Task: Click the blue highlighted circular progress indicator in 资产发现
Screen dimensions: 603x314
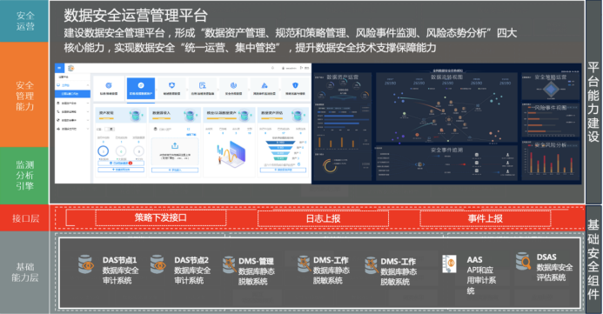Action: pyautogui.click(x=104, y=151)
